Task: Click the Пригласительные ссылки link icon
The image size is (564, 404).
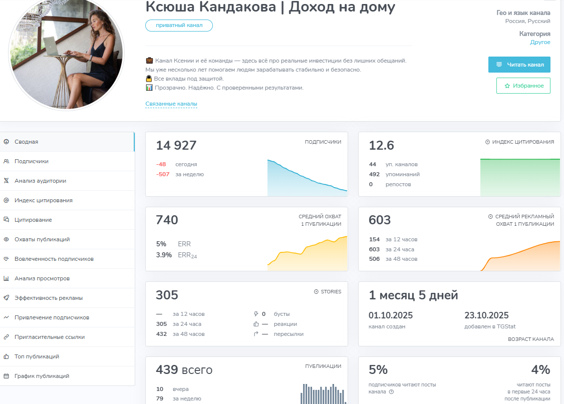Action: [x=6, y=337]
